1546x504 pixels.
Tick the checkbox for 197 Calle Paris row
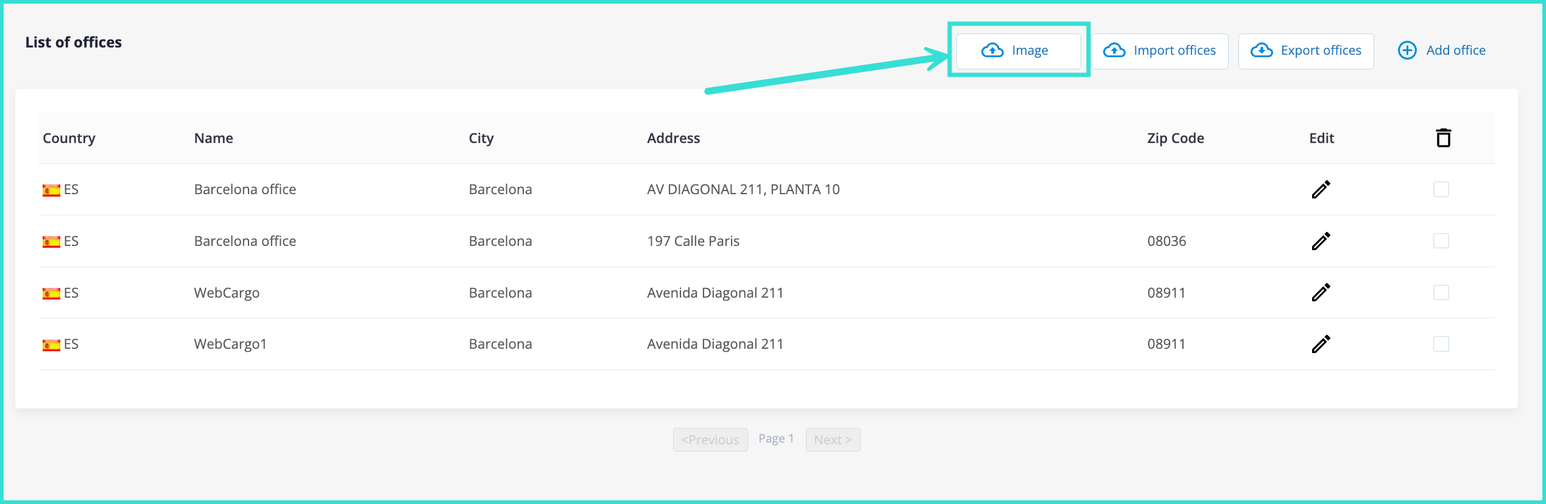point(1441,241)
